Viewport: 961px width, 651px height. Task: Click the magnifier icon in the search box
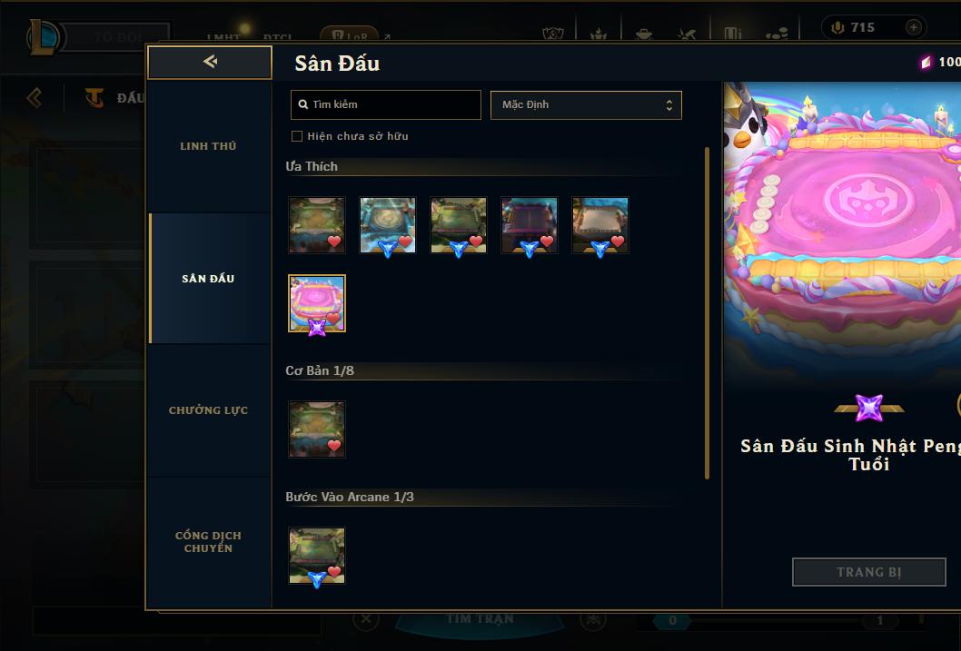click(x=302, y=104)
